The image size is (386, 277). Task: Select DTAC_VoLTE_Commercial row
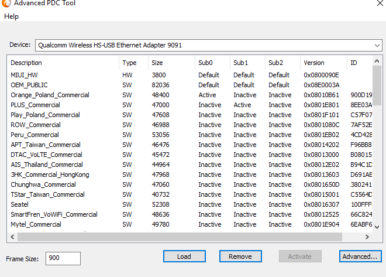46,155
